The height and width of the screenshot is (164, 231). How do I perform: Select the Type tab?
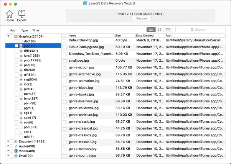25,30
